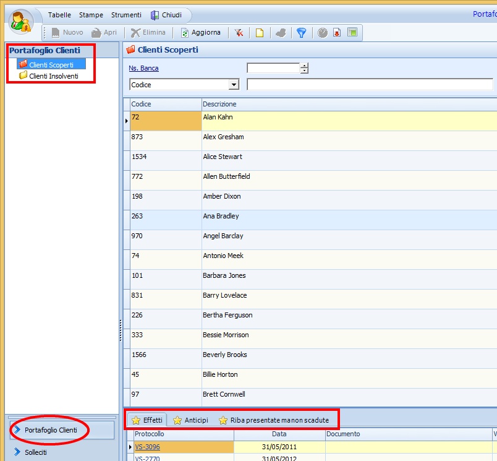Click the red-arrow document export icon

pos(337,33)
